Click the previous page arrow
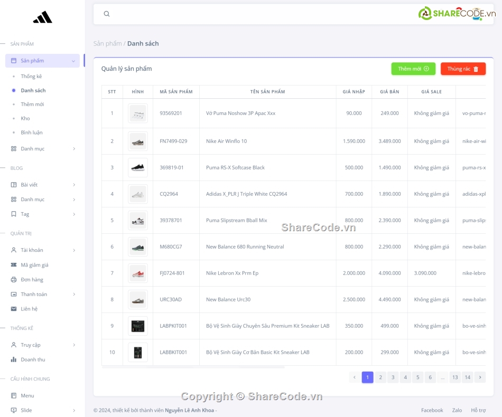502x417 pixels. [355, 377]
